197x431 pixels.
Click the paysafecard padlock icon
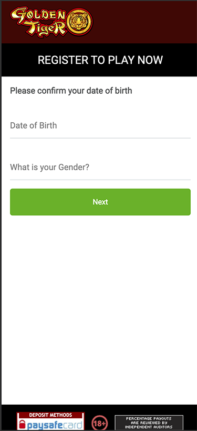22,425
